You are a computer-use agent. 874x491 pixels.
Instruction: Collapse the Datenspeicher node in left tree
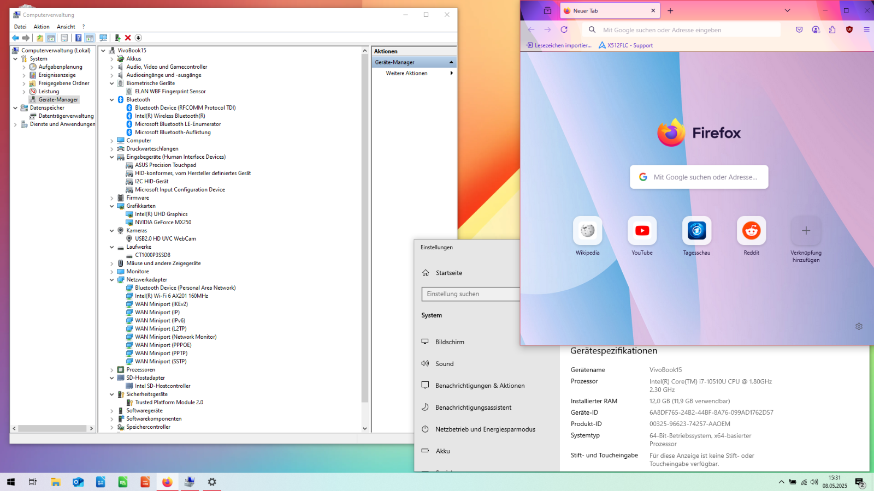point(15,108)
